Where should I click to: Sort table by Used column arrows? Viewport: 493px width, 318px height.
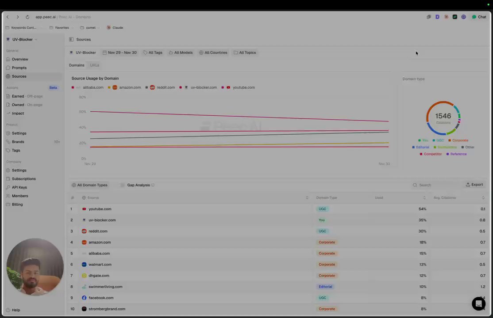click(x=424, y=198)
